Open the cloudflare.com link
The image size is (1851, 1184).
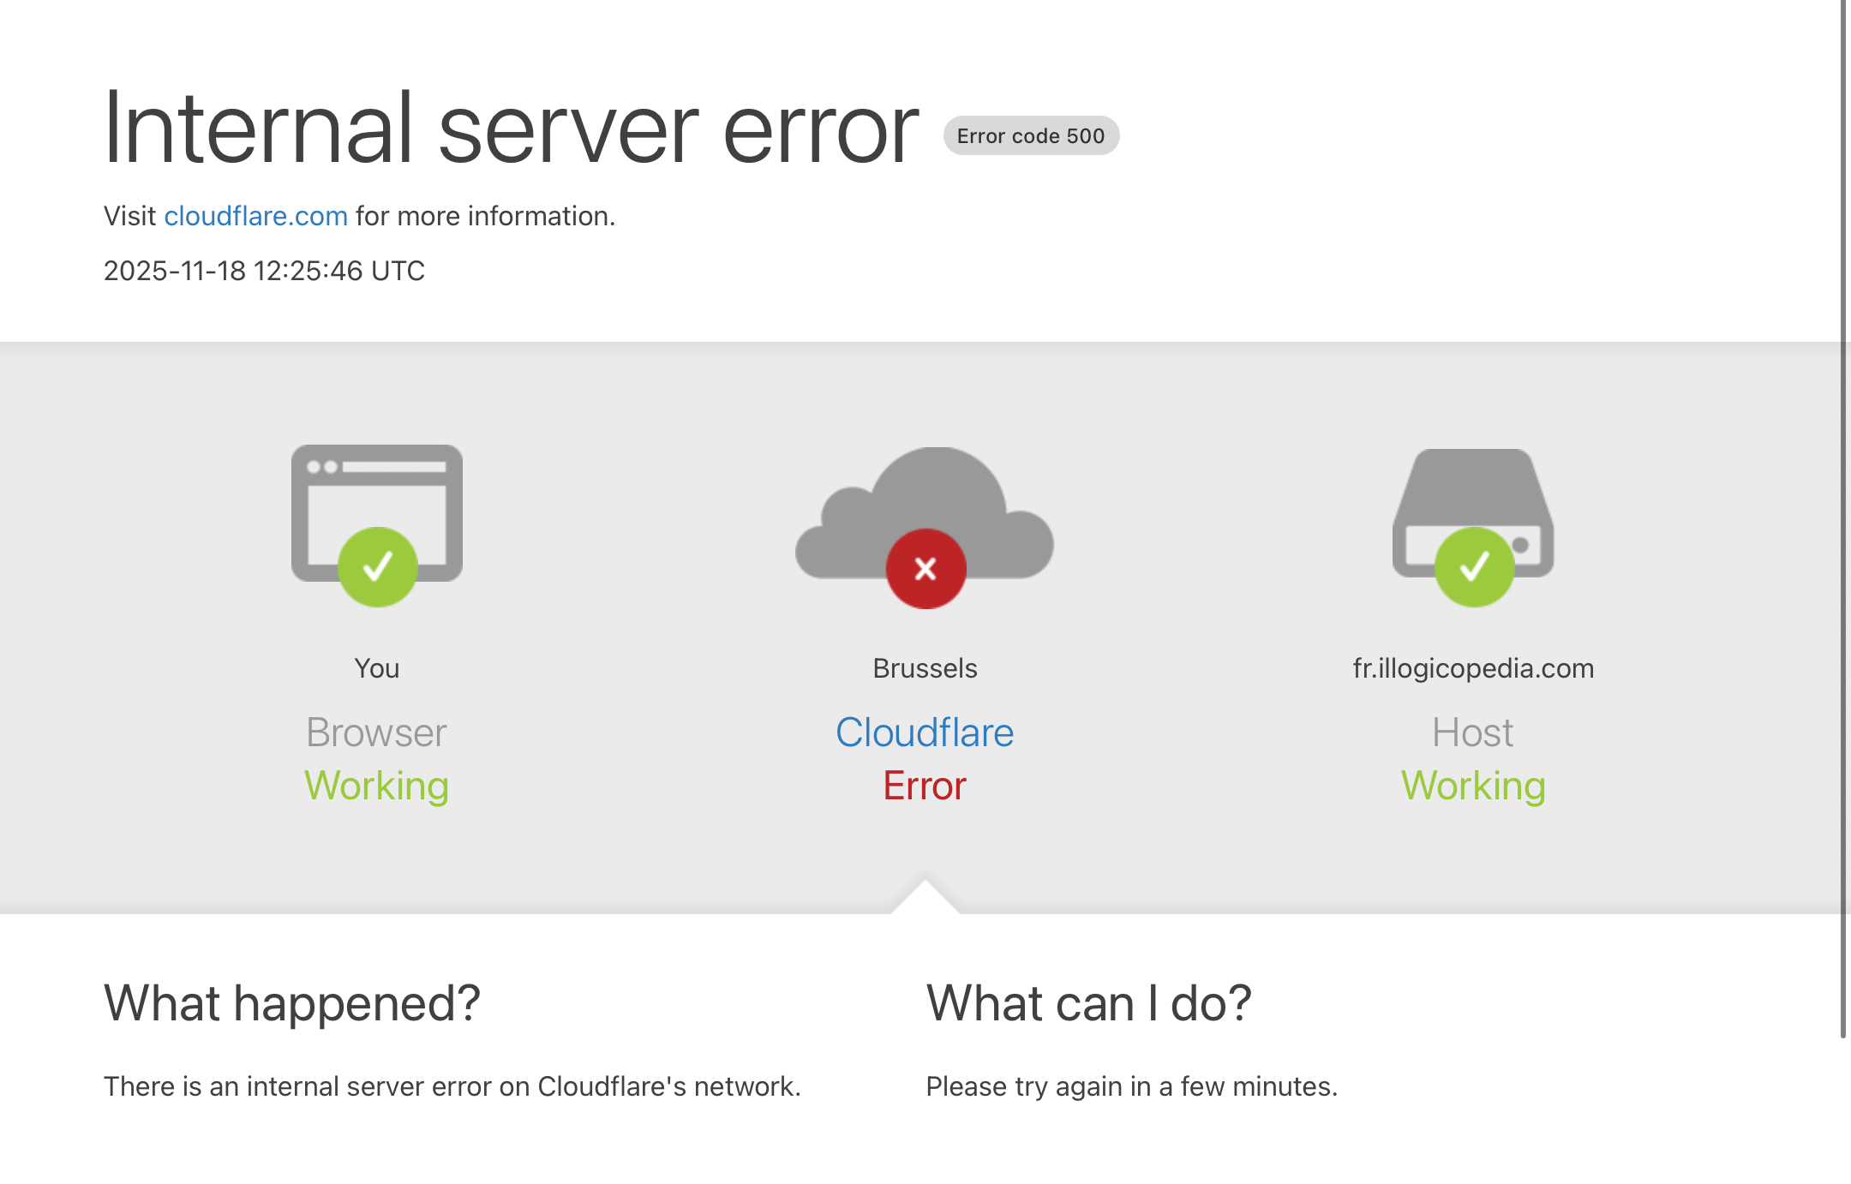pyautogui.click(x=255, y=216)
